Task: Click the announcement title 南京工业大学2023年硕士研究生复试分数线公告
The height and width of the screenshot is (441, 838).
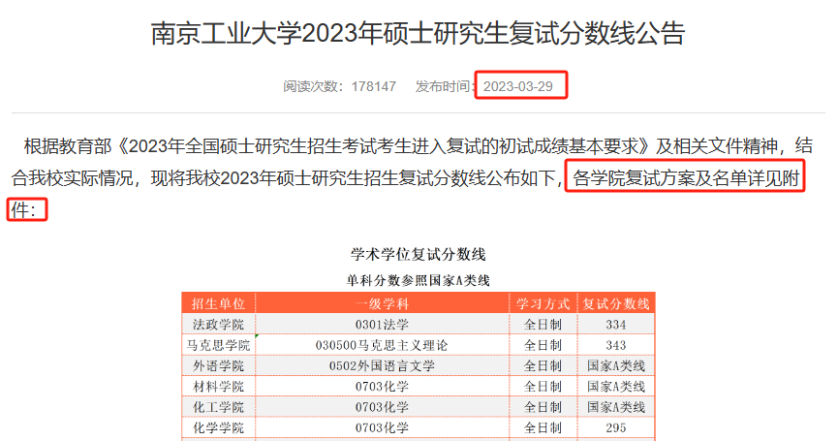Action: (418, 33)
